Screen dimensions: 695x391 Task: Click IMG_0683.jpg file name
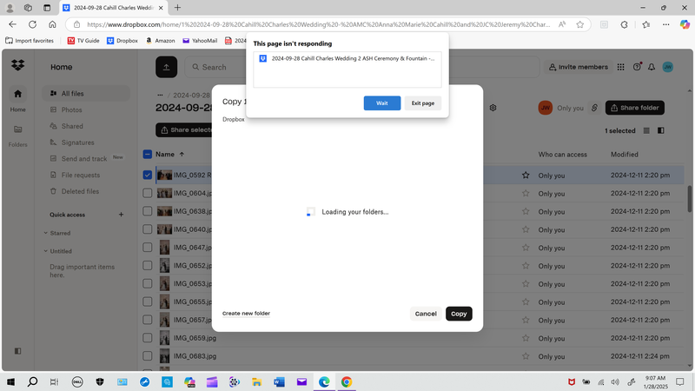tap(195, 356)
